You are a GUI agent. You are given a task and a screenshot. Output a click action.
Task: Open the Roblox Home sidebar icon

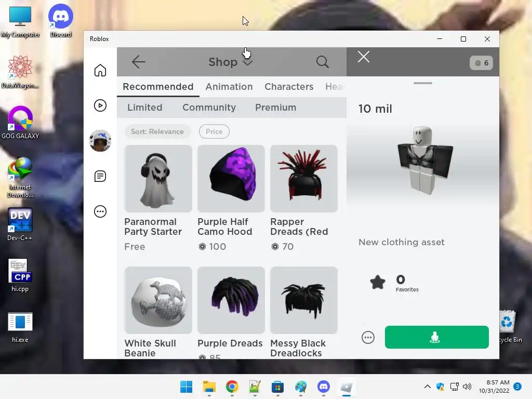(100, 70)
